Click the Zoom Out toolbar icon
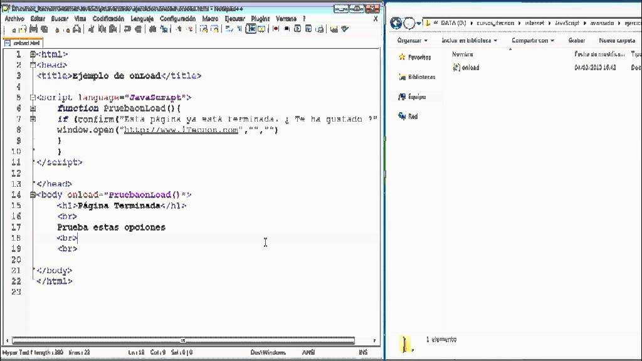The height and width of the screenshot is (361, 642). tap(191, 29)
